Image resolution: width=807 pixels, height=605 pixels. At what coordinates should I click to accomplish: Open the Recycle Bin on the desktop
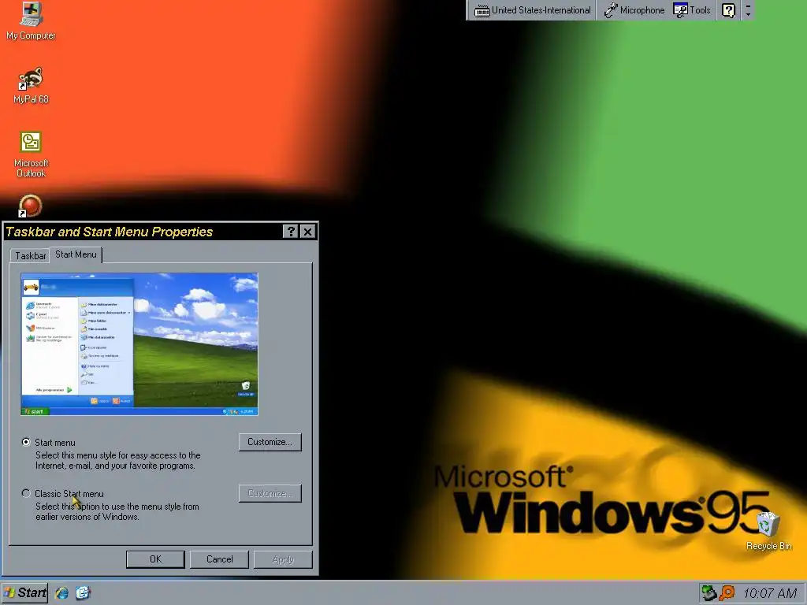pyautogui.click(x=768, y=531)
